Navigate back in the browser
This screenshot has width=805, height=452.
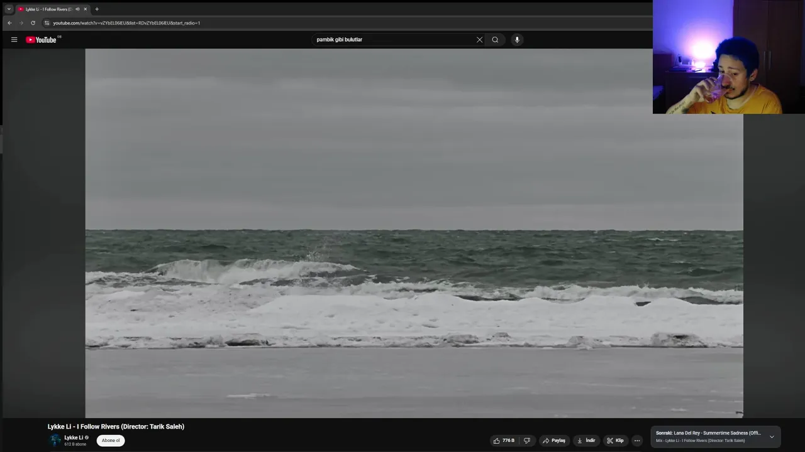[x=9, y=23]
